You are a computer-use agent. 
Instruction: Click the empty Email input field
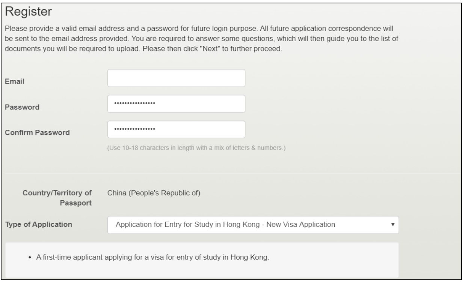(x=176, y=78)
